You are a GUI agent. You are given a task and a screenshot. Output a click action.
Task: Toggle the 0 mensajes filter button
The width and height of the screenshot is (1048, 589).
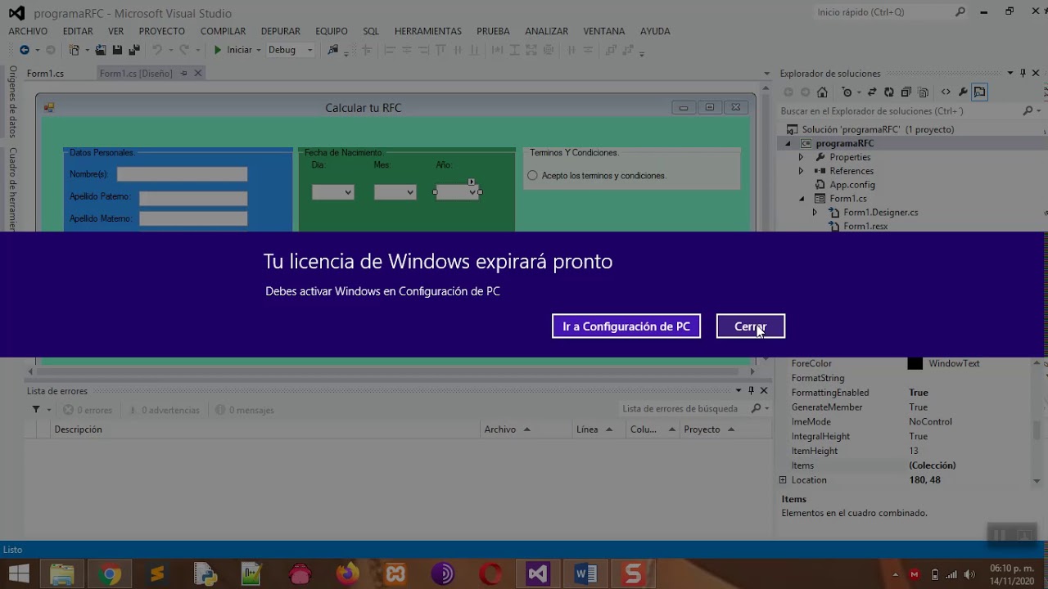click(x=244, y=410)
